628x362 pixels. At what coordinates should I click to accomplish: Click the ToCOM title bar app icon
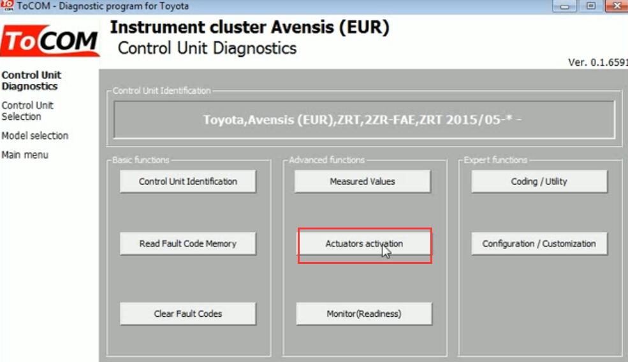tap(7, 6)
